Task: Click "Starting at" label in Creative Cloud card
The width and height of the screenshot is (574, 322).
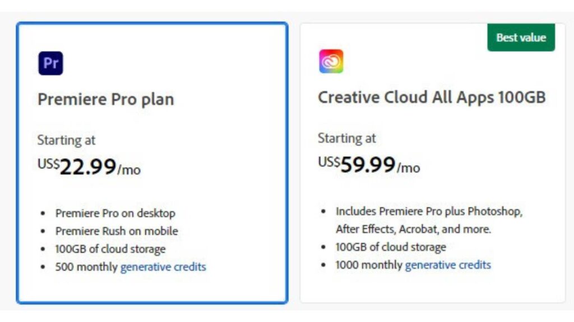Action: (x=346, y=138)
